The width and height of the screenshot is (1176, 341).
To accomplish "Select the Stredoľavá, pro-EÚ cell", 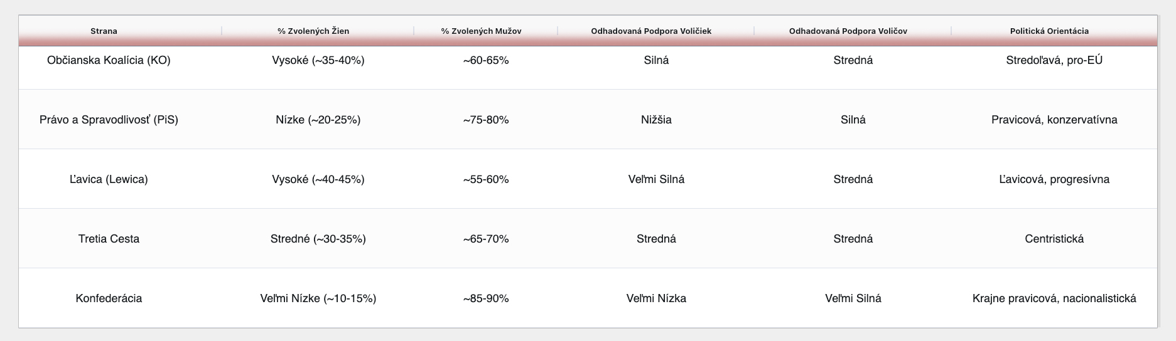I will 1054,61.
